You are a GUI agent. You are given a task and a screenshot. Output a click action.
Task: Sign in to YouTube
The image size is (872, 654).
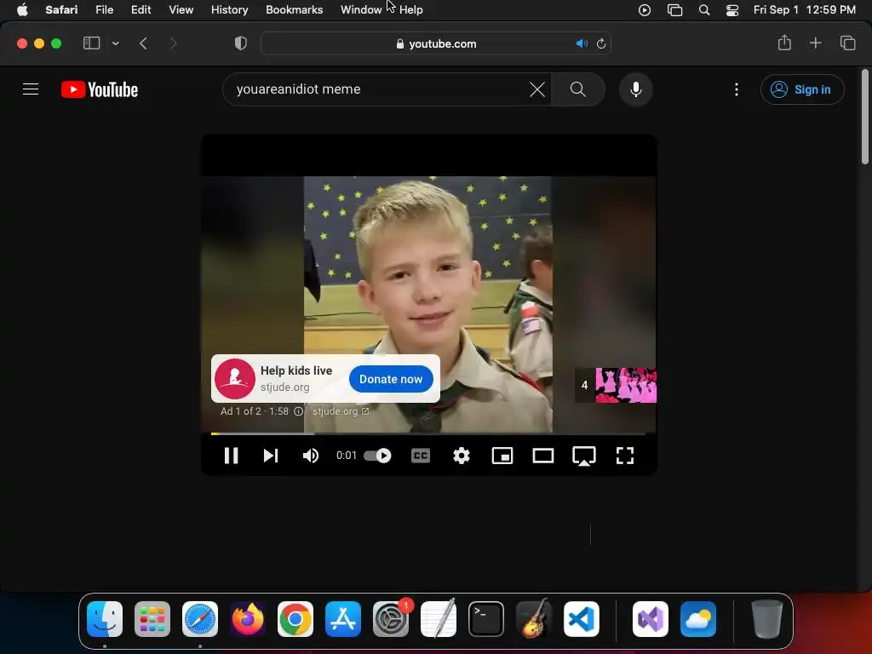pos(802,89)
